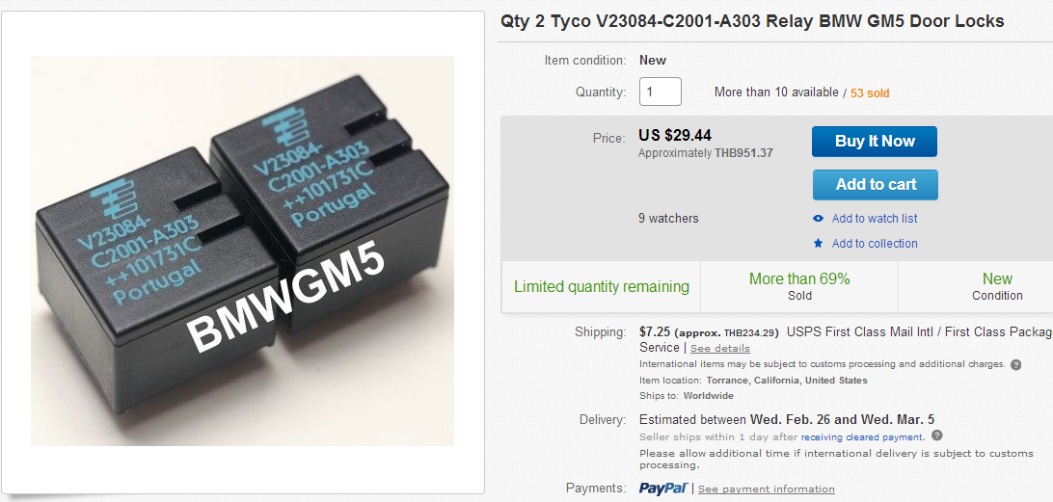Click the Add to cart button
The height and width of the screenshot is (502, 1053).
click(x=875, y=185)
